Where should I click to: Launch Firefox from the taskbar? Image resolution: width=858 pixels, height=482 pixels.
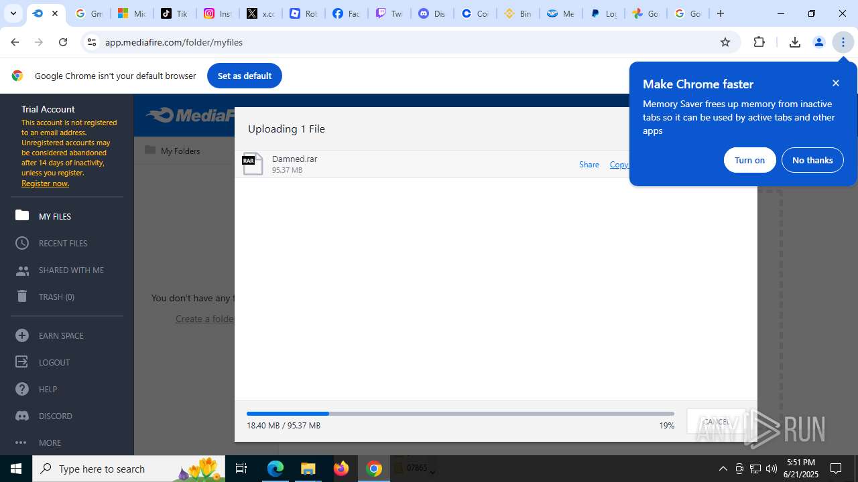click(341, 469)
